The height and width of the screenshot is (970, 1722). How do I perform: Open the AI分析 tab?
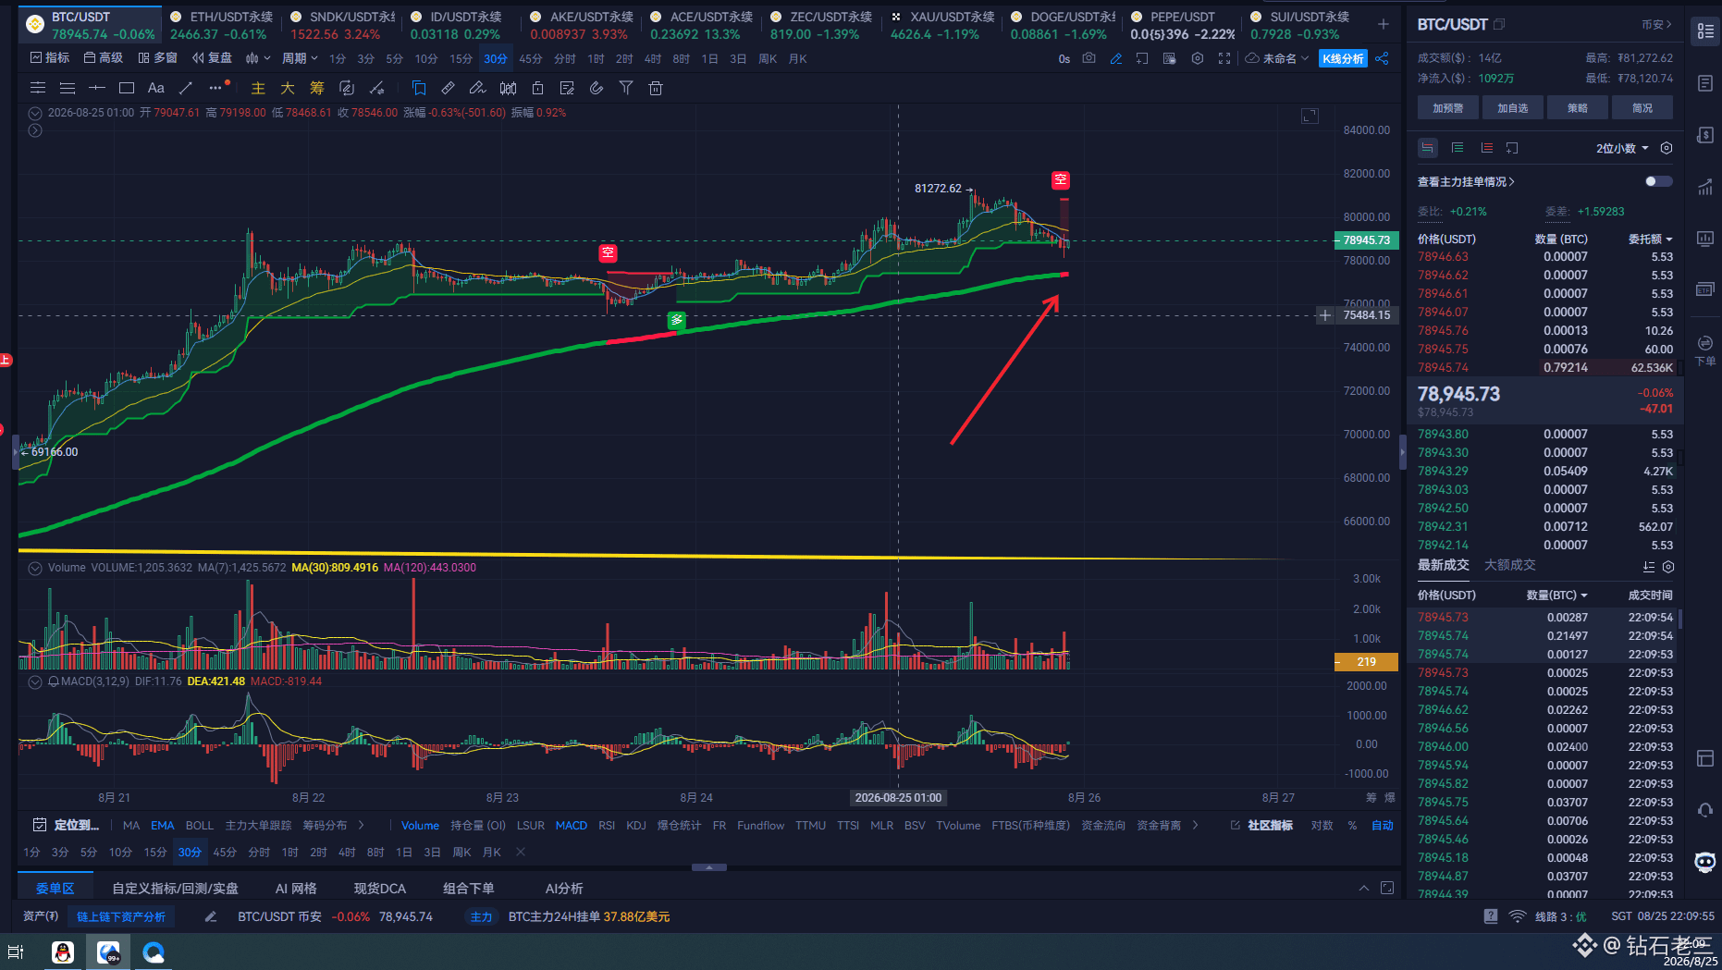(564, 888)
